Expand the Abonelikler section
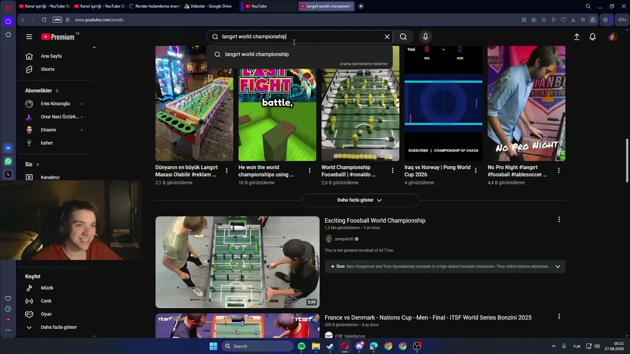This screenshot has height=354, width=630. [42, 91]
